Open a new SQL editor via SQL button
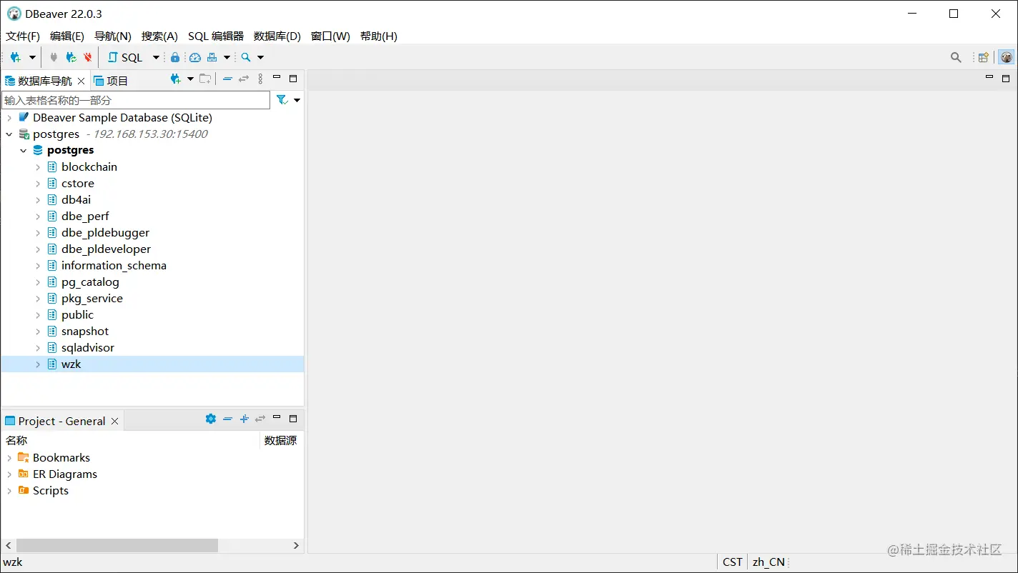The height and width of the screenshot is (573, 1018). click(x=125, y=57)
